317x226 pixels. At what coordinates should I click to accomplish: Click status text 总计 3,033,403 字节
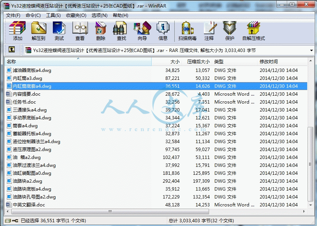point(201,221)
